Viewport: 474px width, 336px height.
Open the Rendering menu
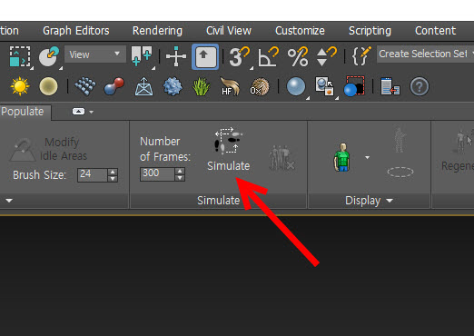click(157, 31)
